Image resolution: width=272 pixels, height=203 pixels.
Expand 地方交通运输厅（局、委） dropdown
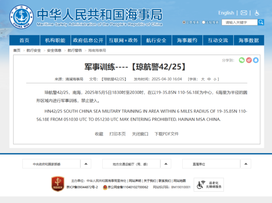pos(137,164)
